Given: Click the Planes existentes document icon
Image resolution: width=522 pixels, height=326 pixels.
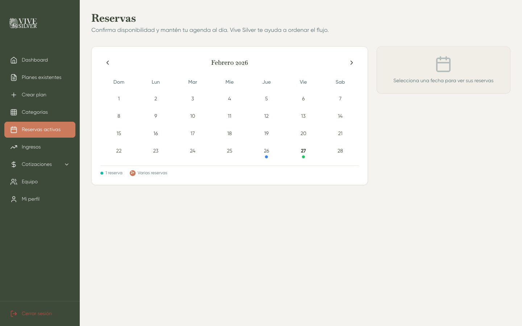Looking at the screenshot, I should [14, 78].
